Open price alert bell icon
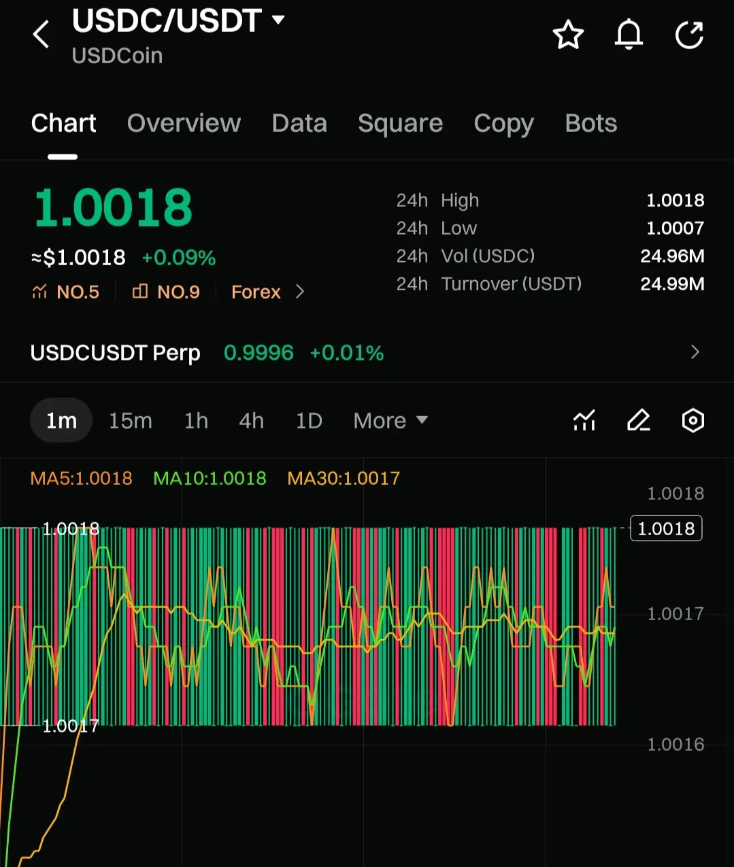734x867 pixels. pos(629,35)
